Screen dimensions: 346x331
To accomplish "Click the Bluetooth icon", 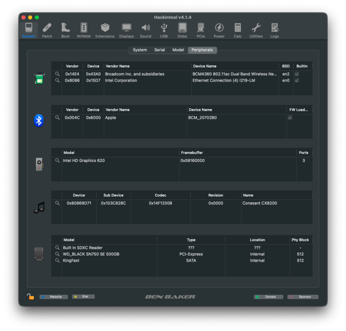I will point(39,120).
